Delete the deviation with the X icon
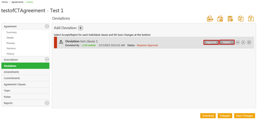Image resolution: width=259 pixels, height=120 pixels. (249, 42)
